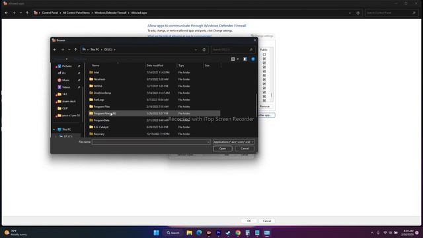Click Cancel in the Allowed apps window
The image size is (423, 238).
[x=267, y=221]
